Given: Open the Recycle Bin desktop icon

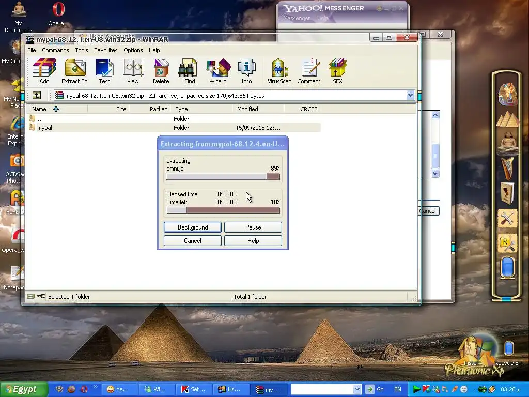Looking at the screenshot, I should 508,353.
